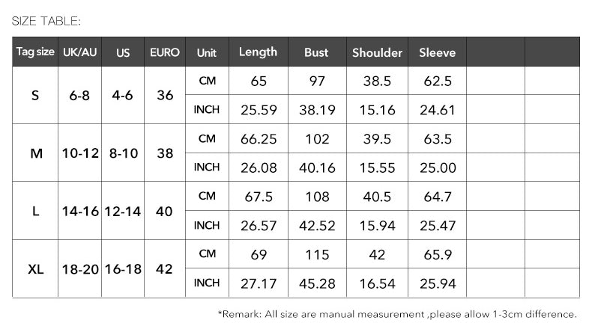592x332 pixels.
Task: Click the manual measurement remark text
Action: [397, 314]
